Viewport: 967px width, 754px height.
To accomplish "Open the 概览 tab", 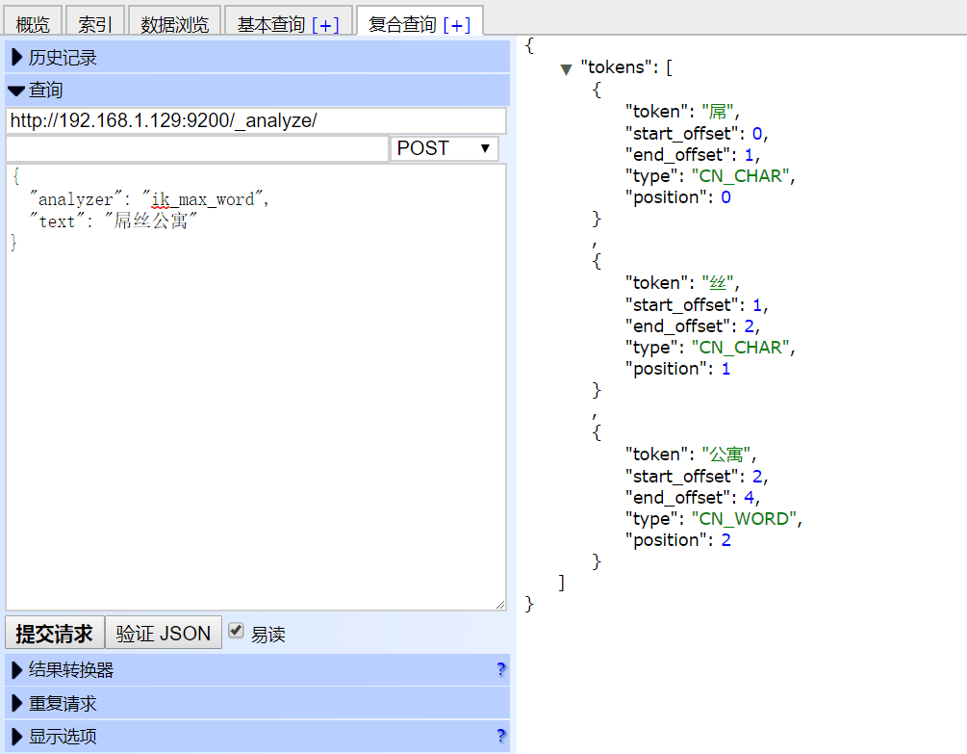I will click(x=33, y=24).
